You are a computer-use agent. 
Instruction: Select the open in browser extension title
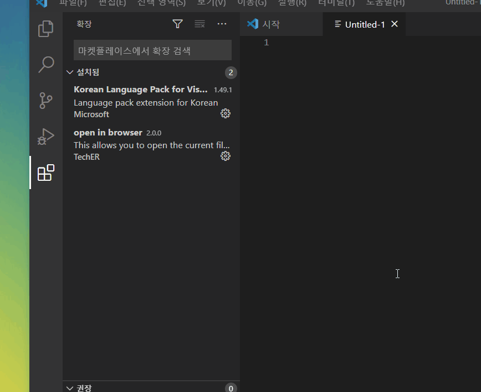(x=108, y=133)
